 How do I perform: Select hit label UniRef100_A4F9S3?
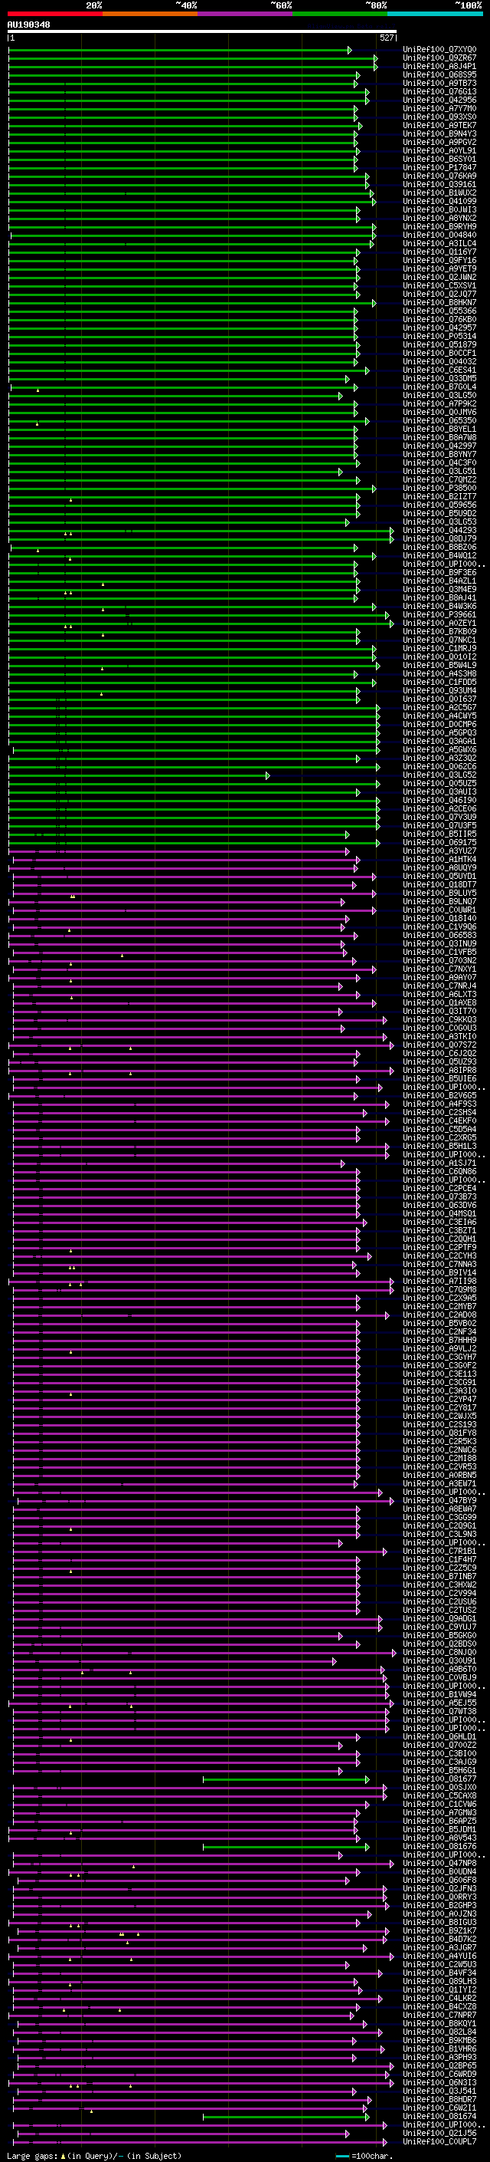(439, 1104)
